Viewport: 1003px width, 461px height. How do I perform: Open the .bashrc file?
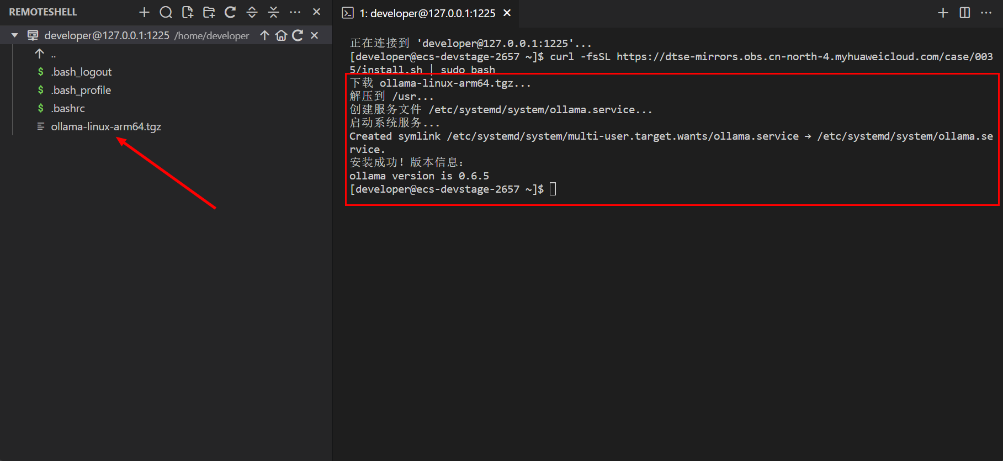(x=68, y=108)
